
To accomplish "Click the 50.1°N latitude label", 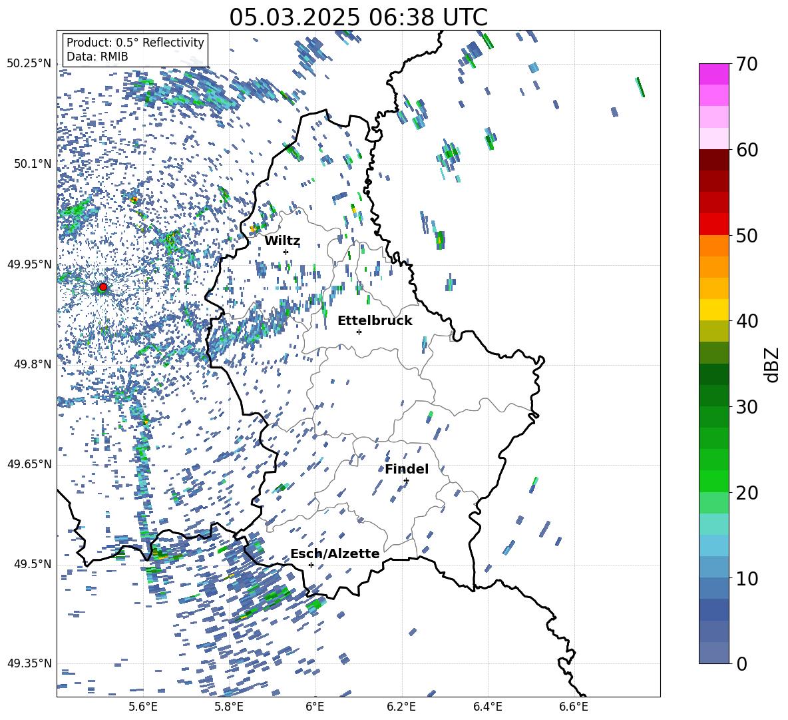I will 33,164.
